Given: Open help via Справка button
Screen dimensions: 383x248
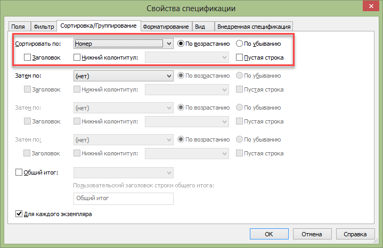Looking at the screenshot, I should click(355, 234).
